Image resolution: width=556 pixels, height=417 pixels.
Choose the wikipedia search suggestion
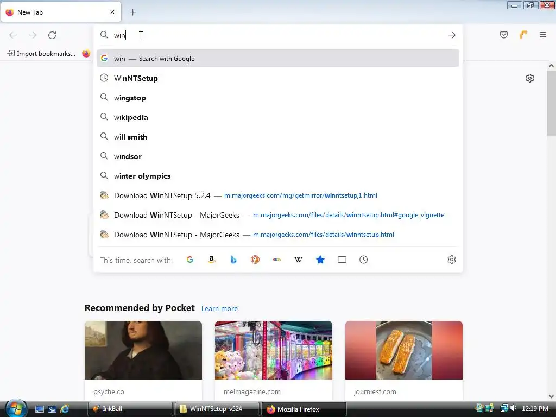278,117
